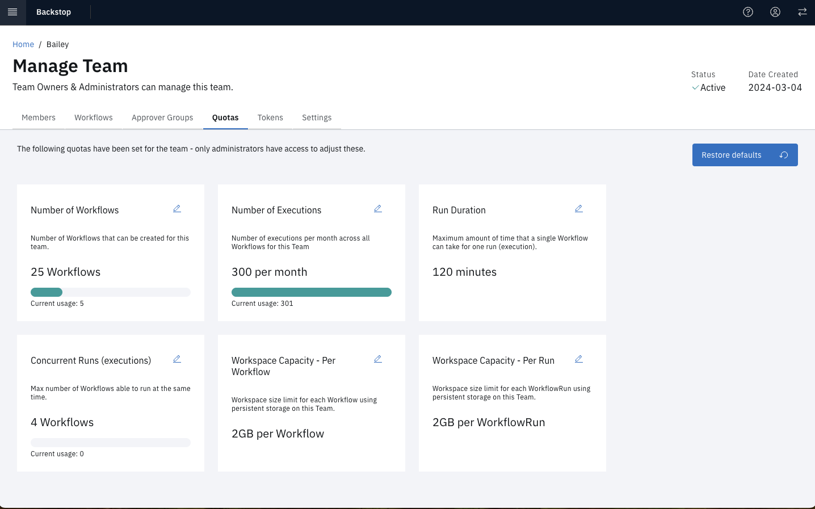Edit the Number of Workflows quota
The height and width of the screenshot is (509, 815).
click(177, 209)
